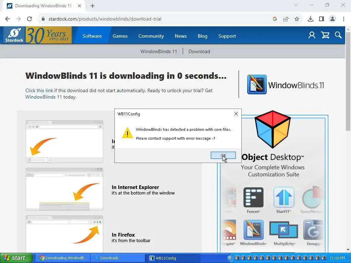Close the Downloading WindowBlinds tab
Image resolution: width=351 pixels, height=263 pixels.
[79, 6]
